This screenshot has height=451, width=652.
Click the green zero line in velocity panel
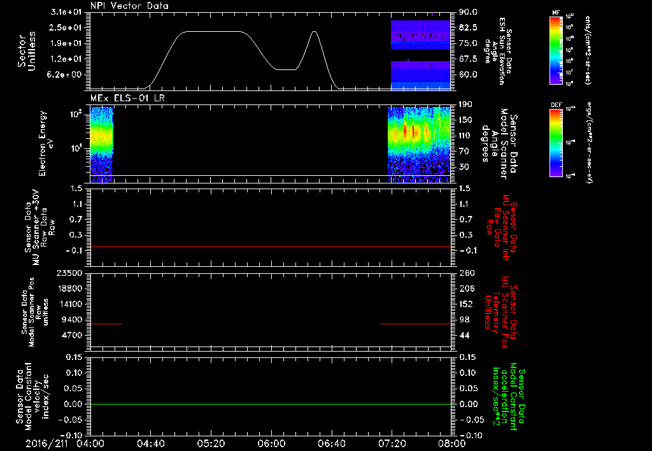click(x=270, y=404)
